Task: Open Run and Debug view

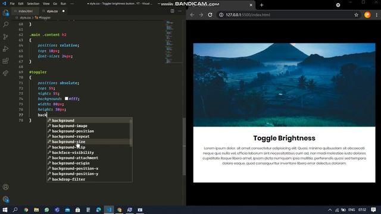Action: (5, 49)
